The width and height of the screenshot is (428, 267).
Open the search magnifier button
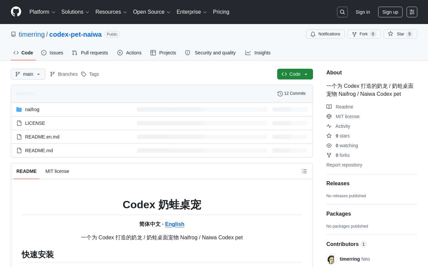(342, 12)
